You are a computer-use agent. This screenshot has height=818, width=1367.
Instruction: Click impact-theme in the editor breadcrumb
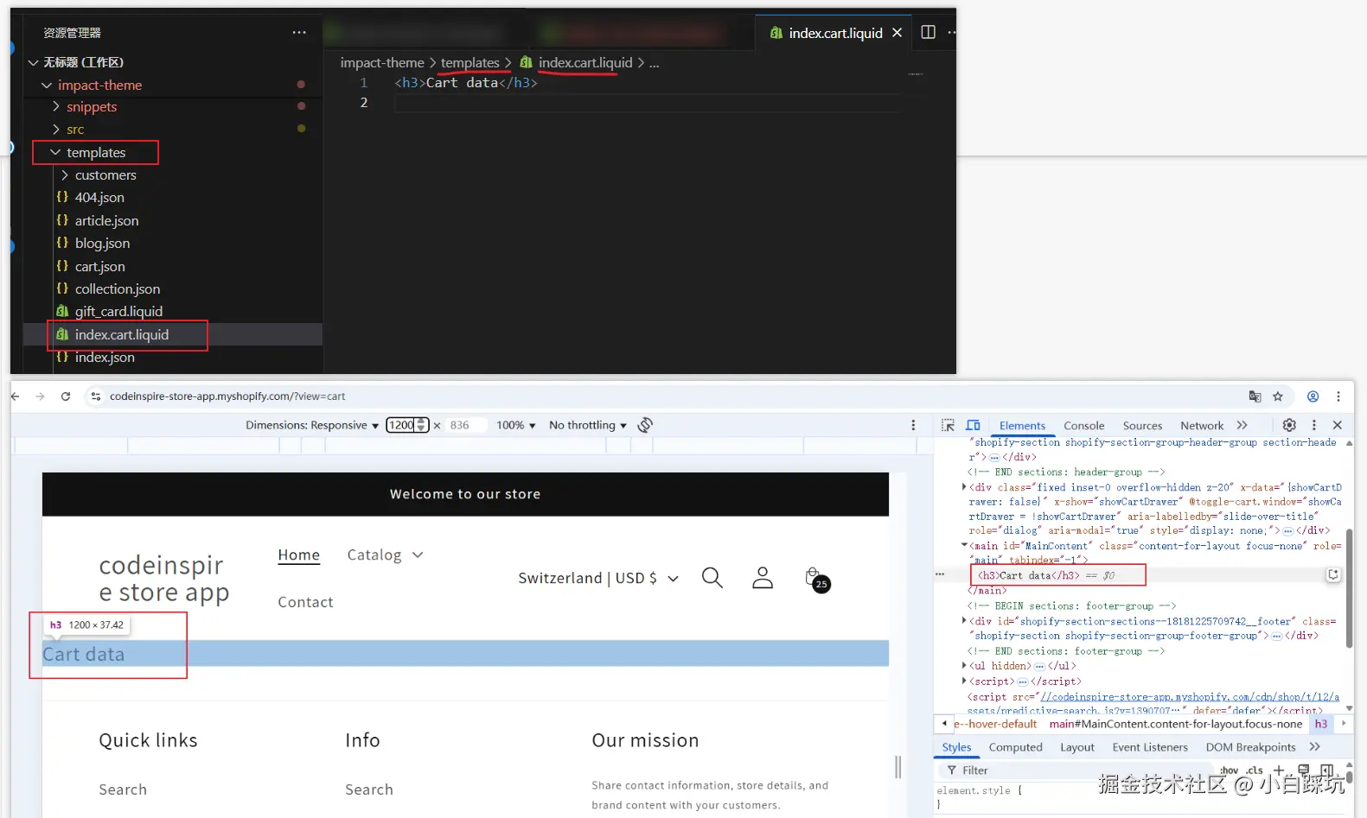coord(382,62)
